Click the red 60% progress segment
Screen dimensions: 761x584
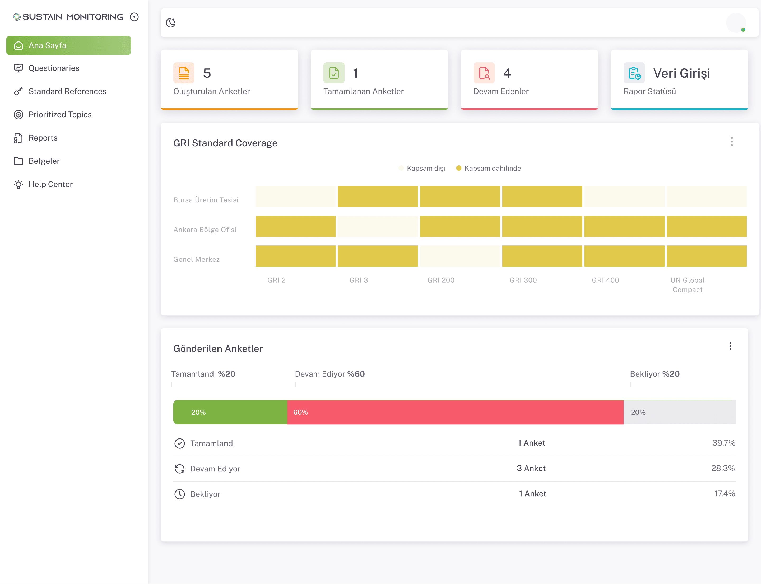[455, 412]
